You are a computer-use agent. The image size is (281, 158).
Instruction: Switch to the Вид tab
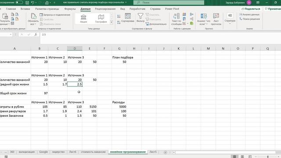122,9
